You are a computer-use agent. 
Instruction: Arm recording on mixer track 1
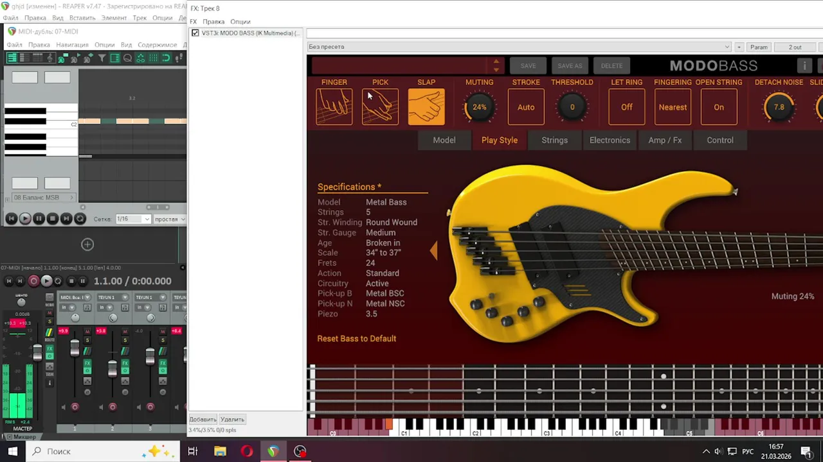click(75, 407)
